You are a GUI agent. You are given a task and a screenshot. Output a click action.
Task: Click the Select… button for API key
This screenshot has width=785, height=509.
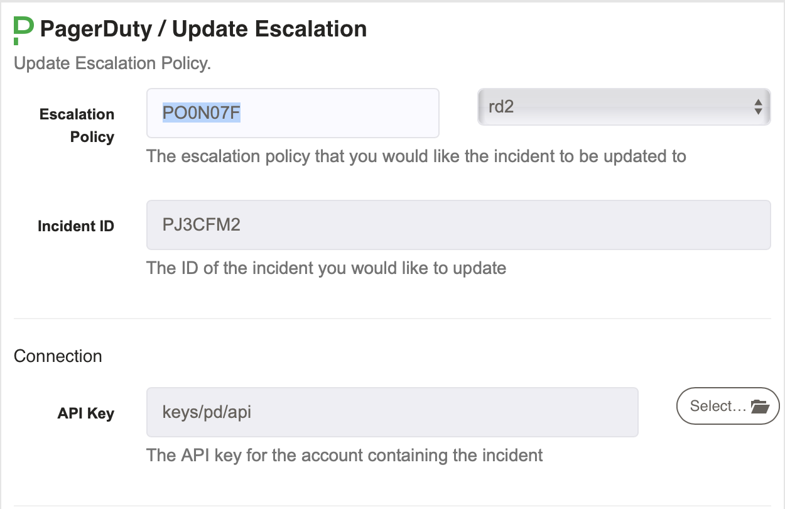[728, 407]
